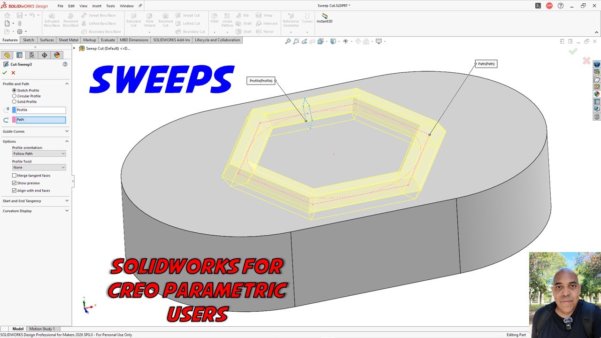
Task: Click Path(Path) callout label
Action: pos(486,64)
